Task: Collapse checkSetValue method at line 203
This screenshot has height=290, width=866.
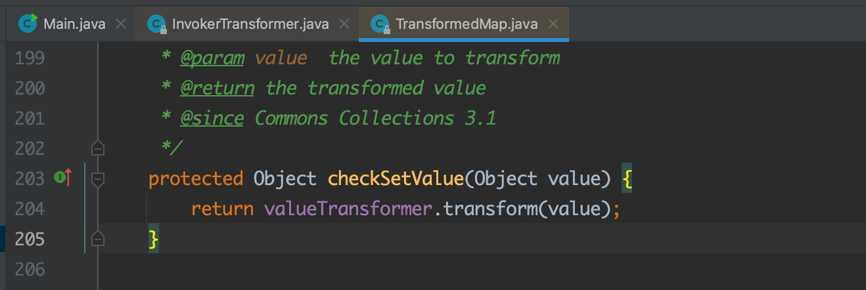Action: tap(98, 178)
